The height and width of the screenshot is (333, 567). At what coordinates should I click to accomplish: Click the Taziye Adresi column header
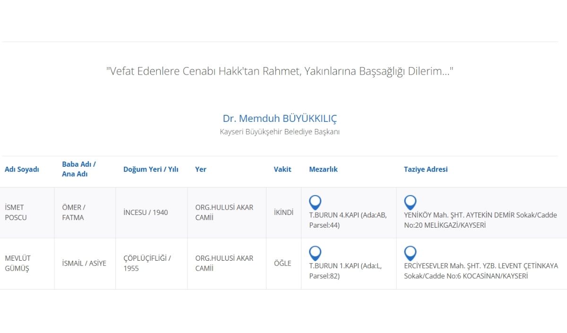(426, 169)
